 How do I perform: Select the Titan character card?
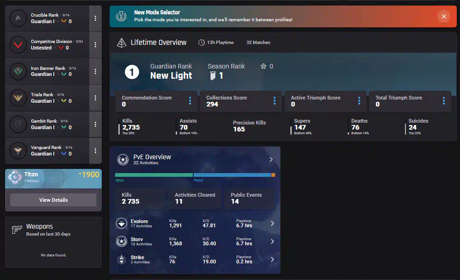pyautogui.click(x=53, y=179)
